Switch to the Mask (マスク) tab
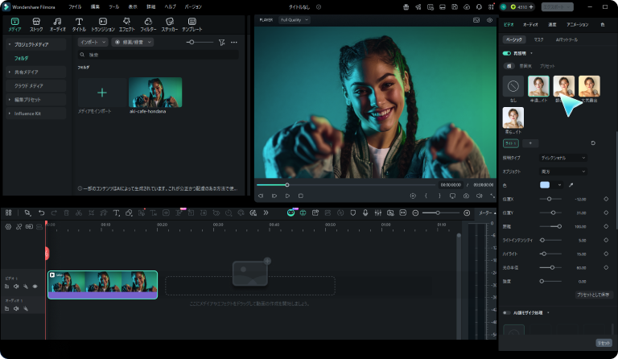The height and width of the screenshot is (359, 618). 538,39
